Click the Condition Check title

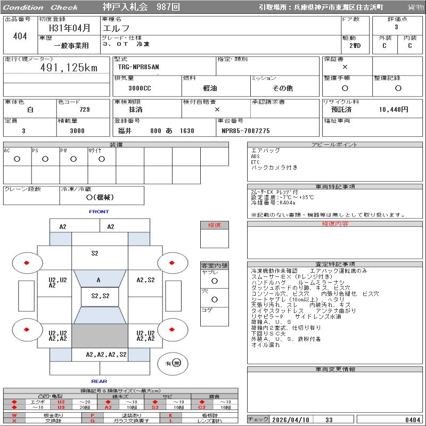(x=40, y=7)
